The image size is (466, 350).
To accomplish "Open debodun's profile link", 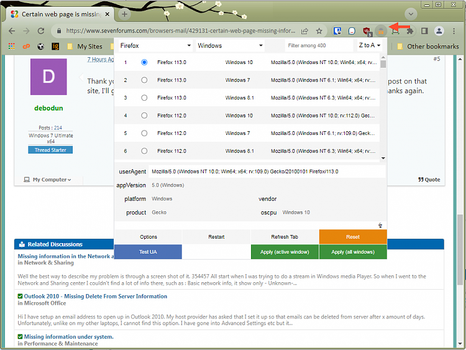I will click(48, 108).
